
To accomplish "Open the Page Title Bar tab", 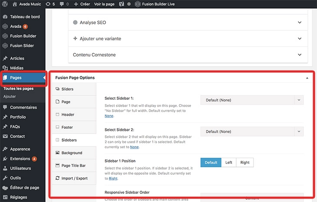I will [x=74, y=166].
